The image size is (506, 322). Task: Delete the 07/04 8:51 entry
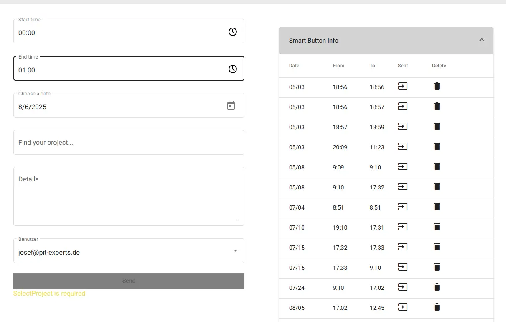coord(437,207)
